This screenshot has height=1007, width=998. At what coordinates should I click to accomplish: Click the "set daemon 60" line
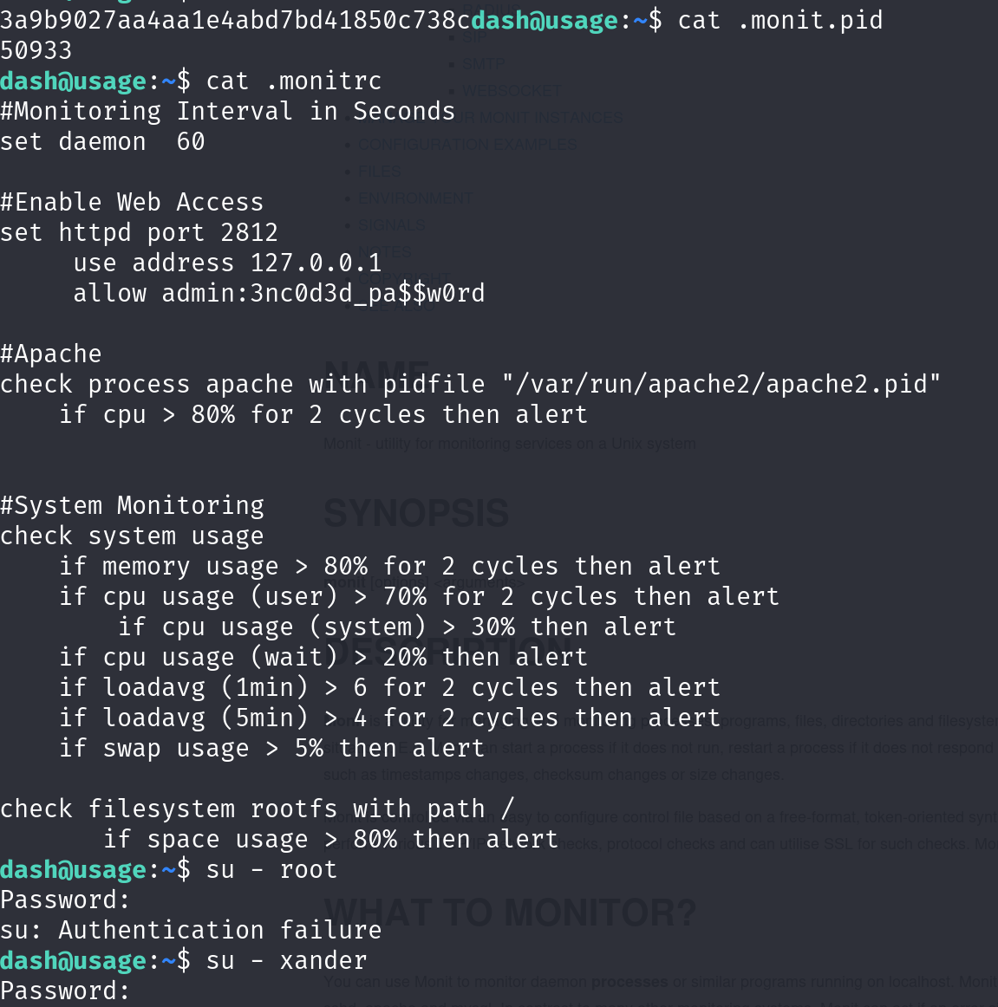[x=102, y=142]
